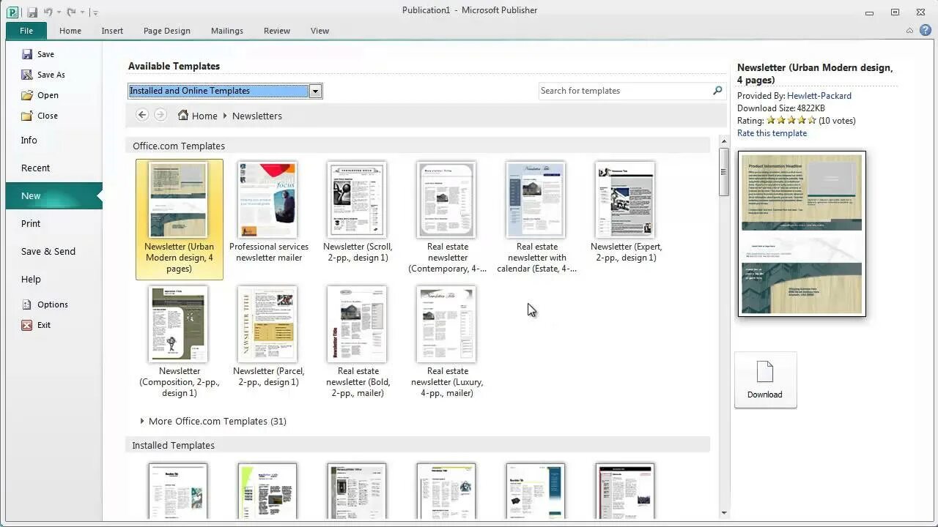Click the Save icon in Quick Access toolbar
Image resolution: width=938 pixels, height=527 pixels.
coord(32,12)
